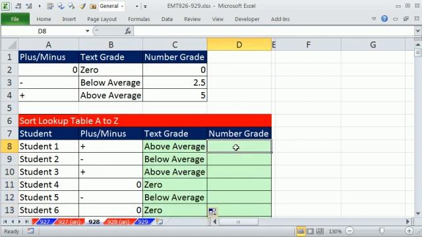
Task: Click the Select All corner of the grid
Action: [x=9, y=45]
